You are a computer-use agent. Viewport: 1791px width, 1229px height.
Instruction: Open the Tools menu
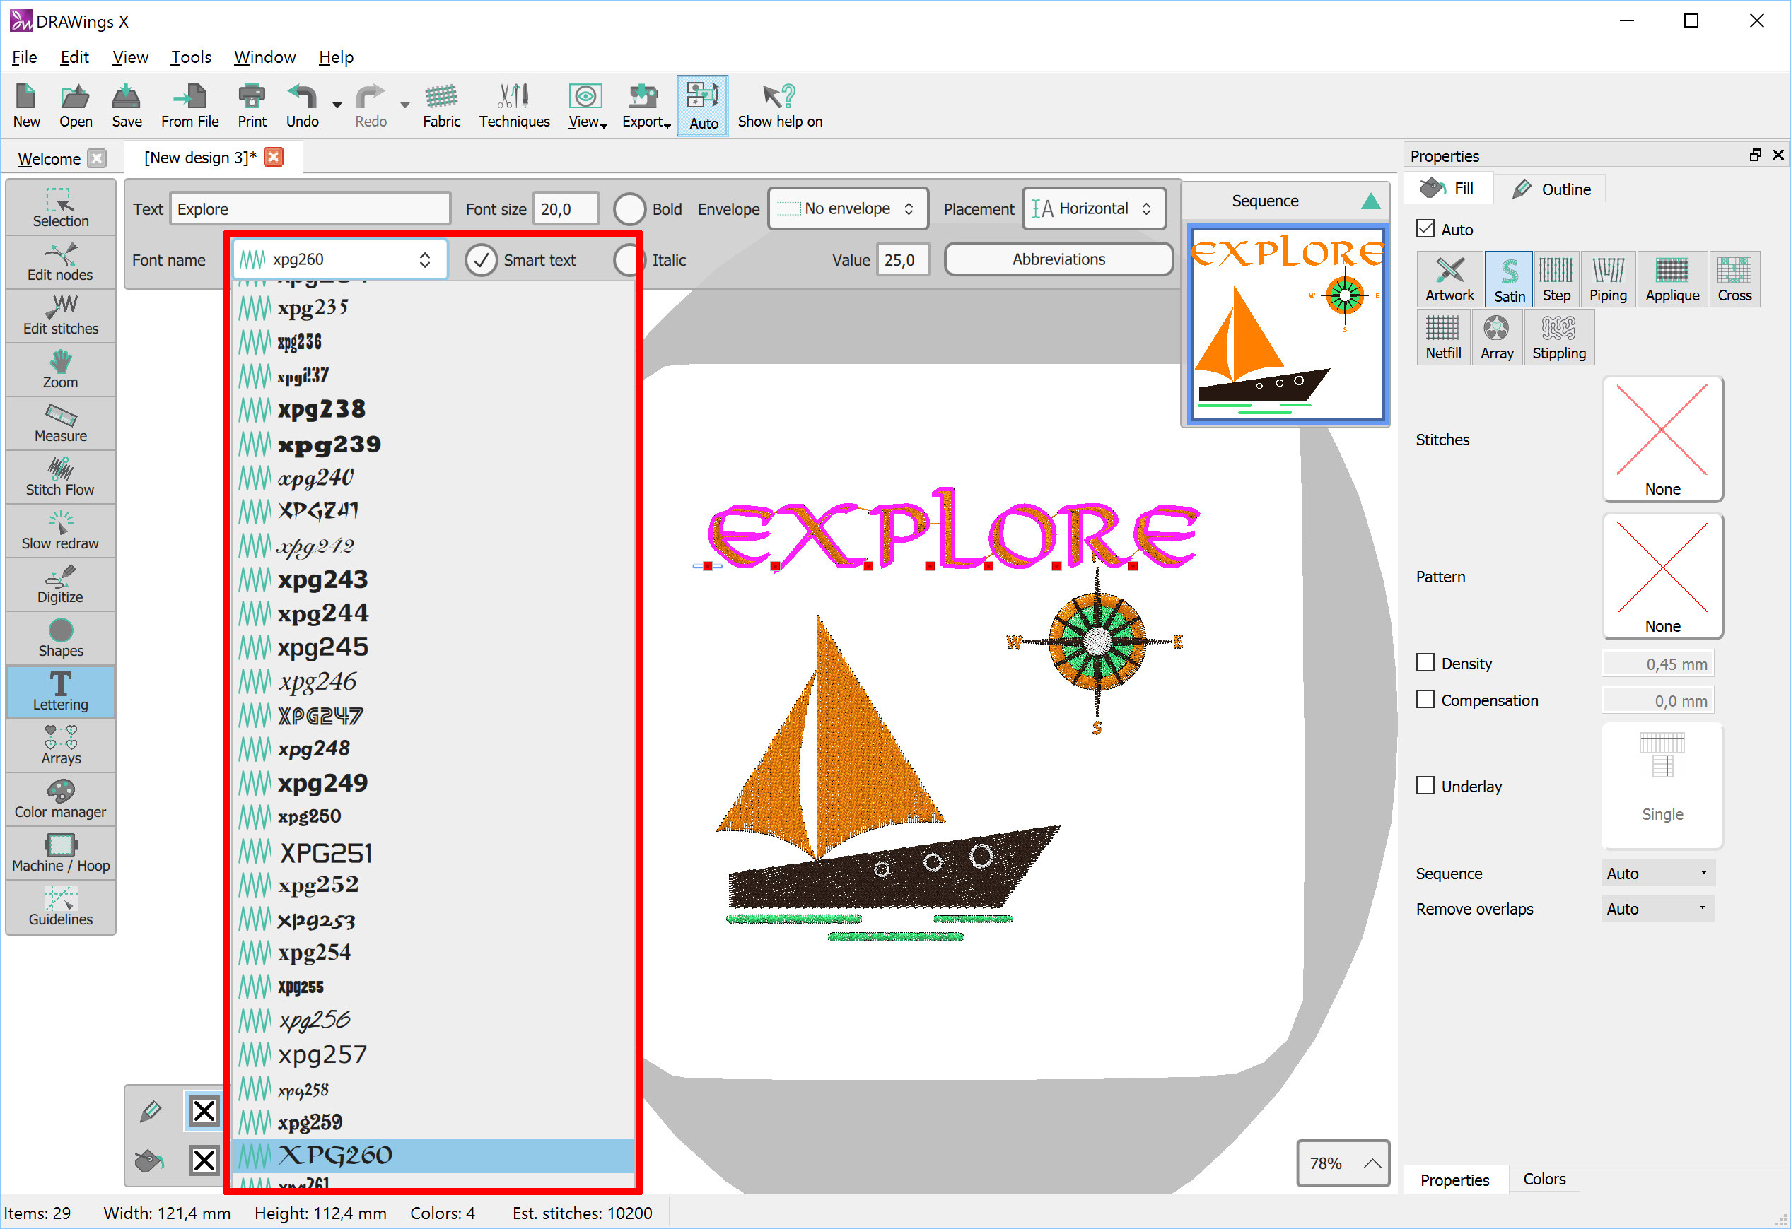click(190, 57)
